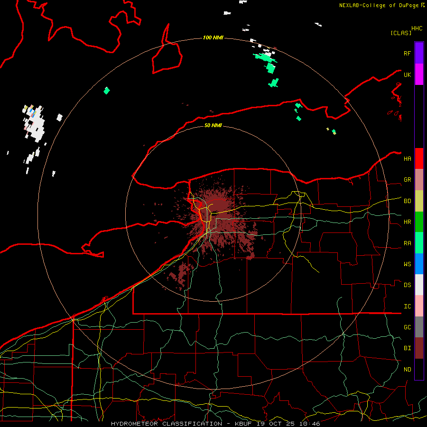Image resolution: width=427 pixels, height=427 pixels.
Task: Click the '10:46' timestamp
Action: pyautogui.click(x=310, y=424)
